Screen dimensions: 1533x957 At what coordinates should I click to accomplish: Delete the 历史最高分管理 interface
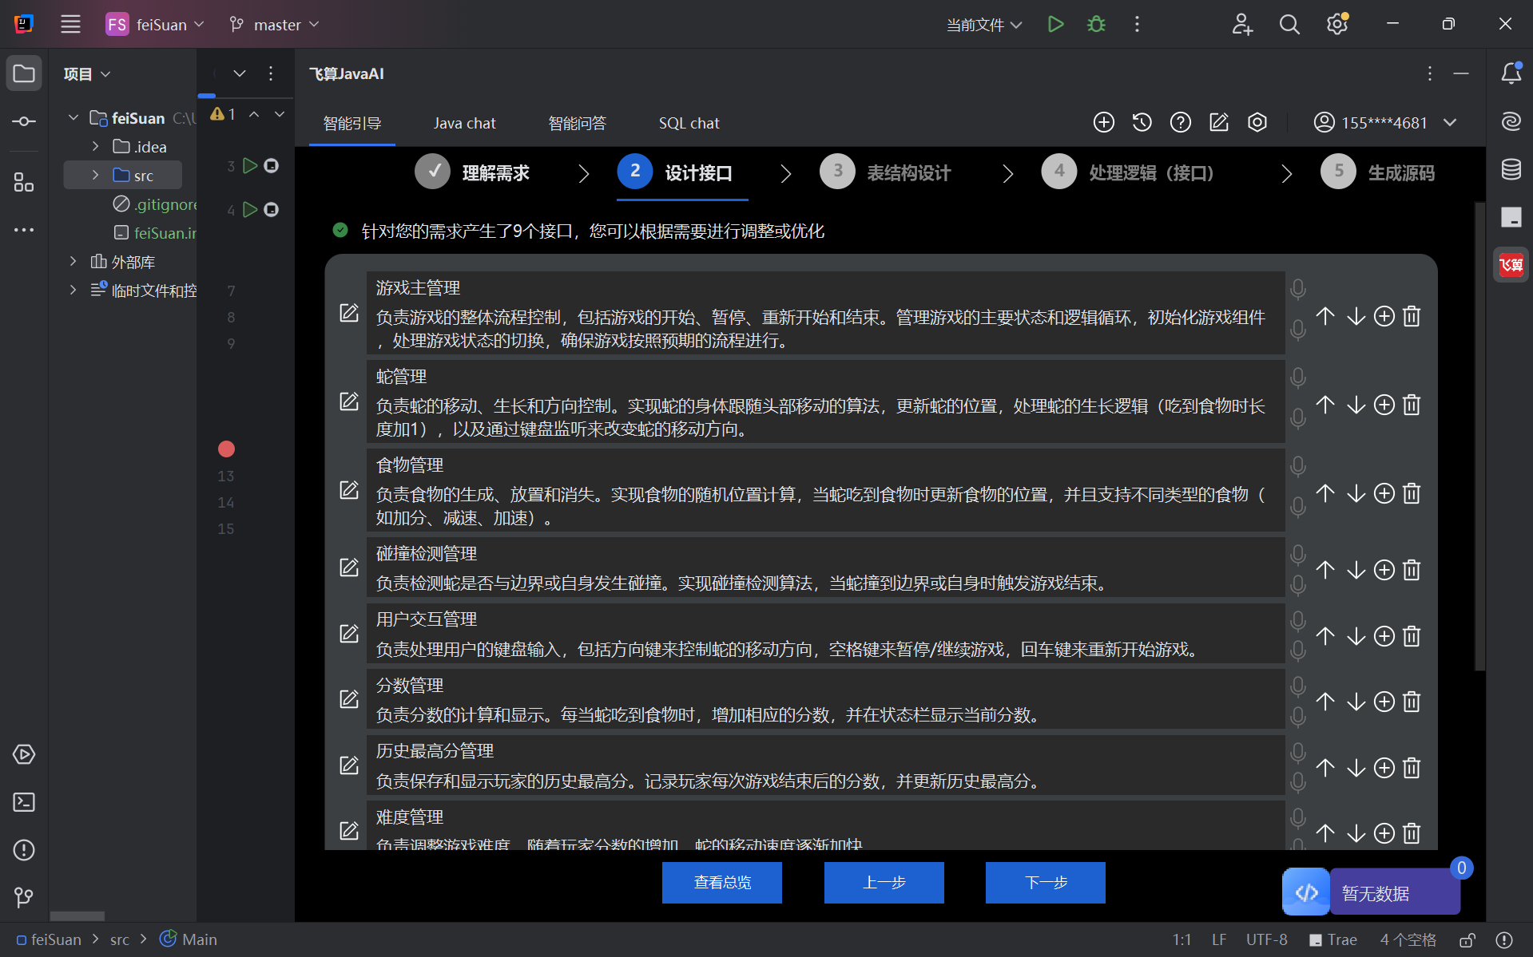tap(1412, 767)
